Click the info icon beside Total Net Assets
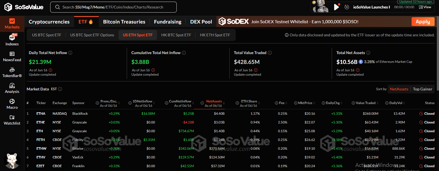Image resolution: width=439 pixels, height=171 pixels. click(368, 53)
